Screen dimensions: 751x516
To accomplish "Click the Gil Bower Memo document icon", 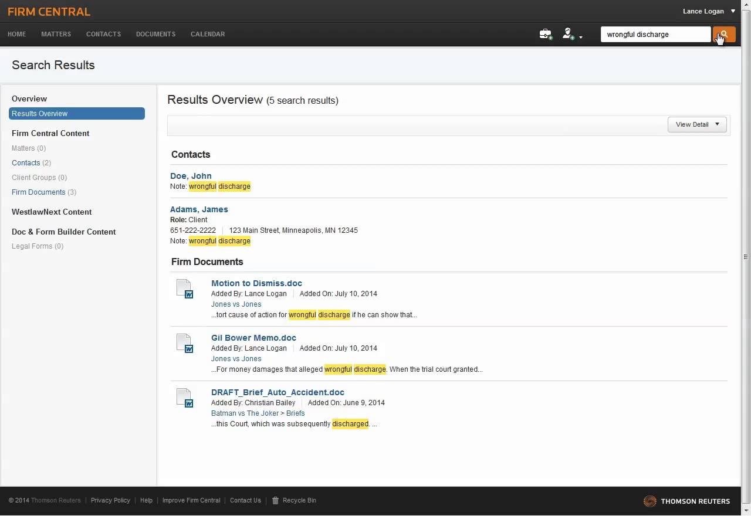I will click(185, 343).
